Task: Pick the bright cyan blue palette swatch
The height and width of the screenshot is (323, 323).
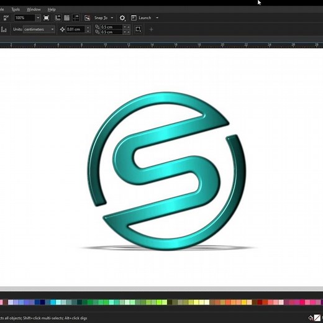Action: 53,302
